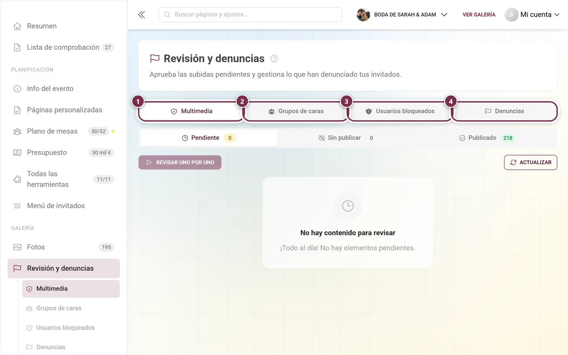
Task: Click the Buscar páginas y ajustes search field
Action: 250,15
